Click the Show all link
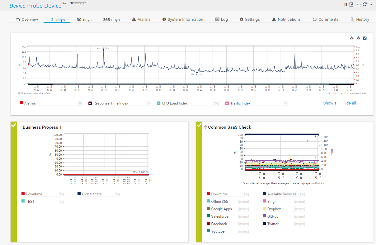Screen dimensions: 376x245 (x=331, y=103)
